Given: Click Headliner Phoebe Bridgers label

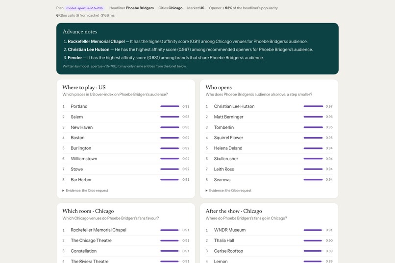Looking at the screenshot, I should coord(131,8).
